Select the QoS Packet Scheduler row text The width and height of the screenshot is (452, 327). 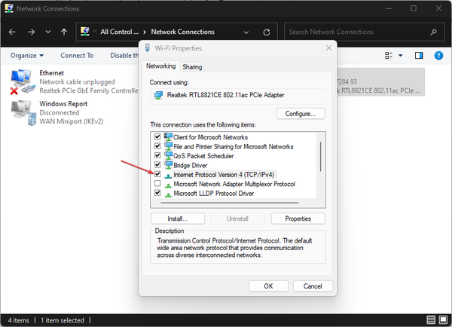tap(203, 156)
